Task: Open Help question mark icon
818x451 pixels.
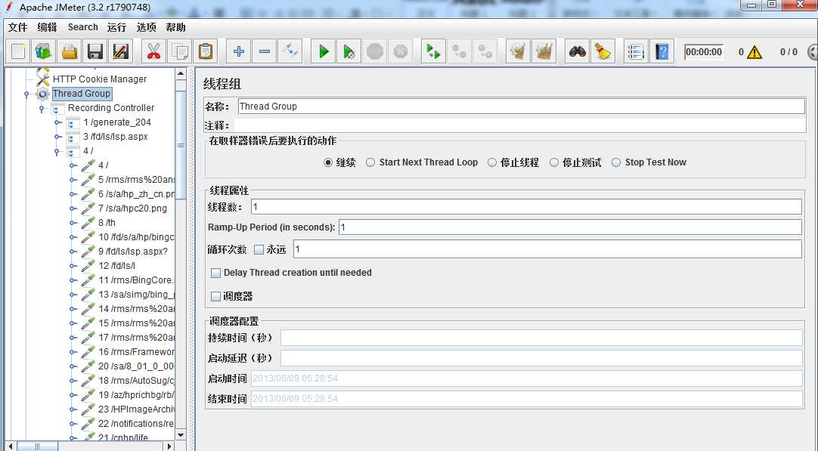Action: pyautogui.click(x=662, y=51)
